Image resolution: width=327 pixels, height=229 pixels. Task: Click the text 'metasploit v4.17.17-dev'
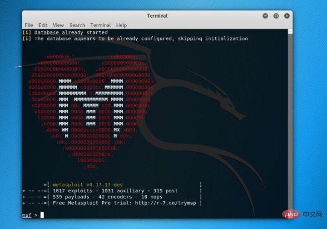[x=88, y=185]
